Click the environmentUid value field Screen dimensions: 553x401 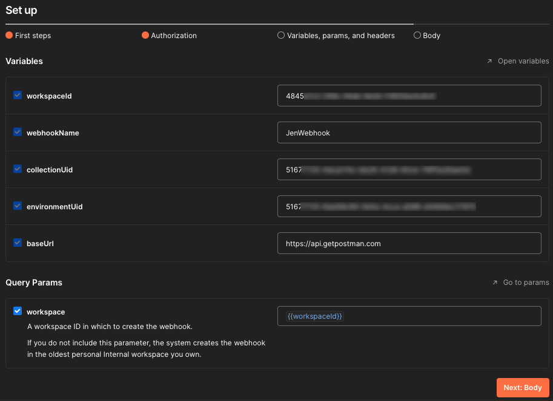[409, 206]
